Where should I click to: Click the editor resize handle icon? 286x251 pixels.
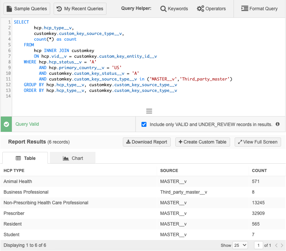pos(149,111)
